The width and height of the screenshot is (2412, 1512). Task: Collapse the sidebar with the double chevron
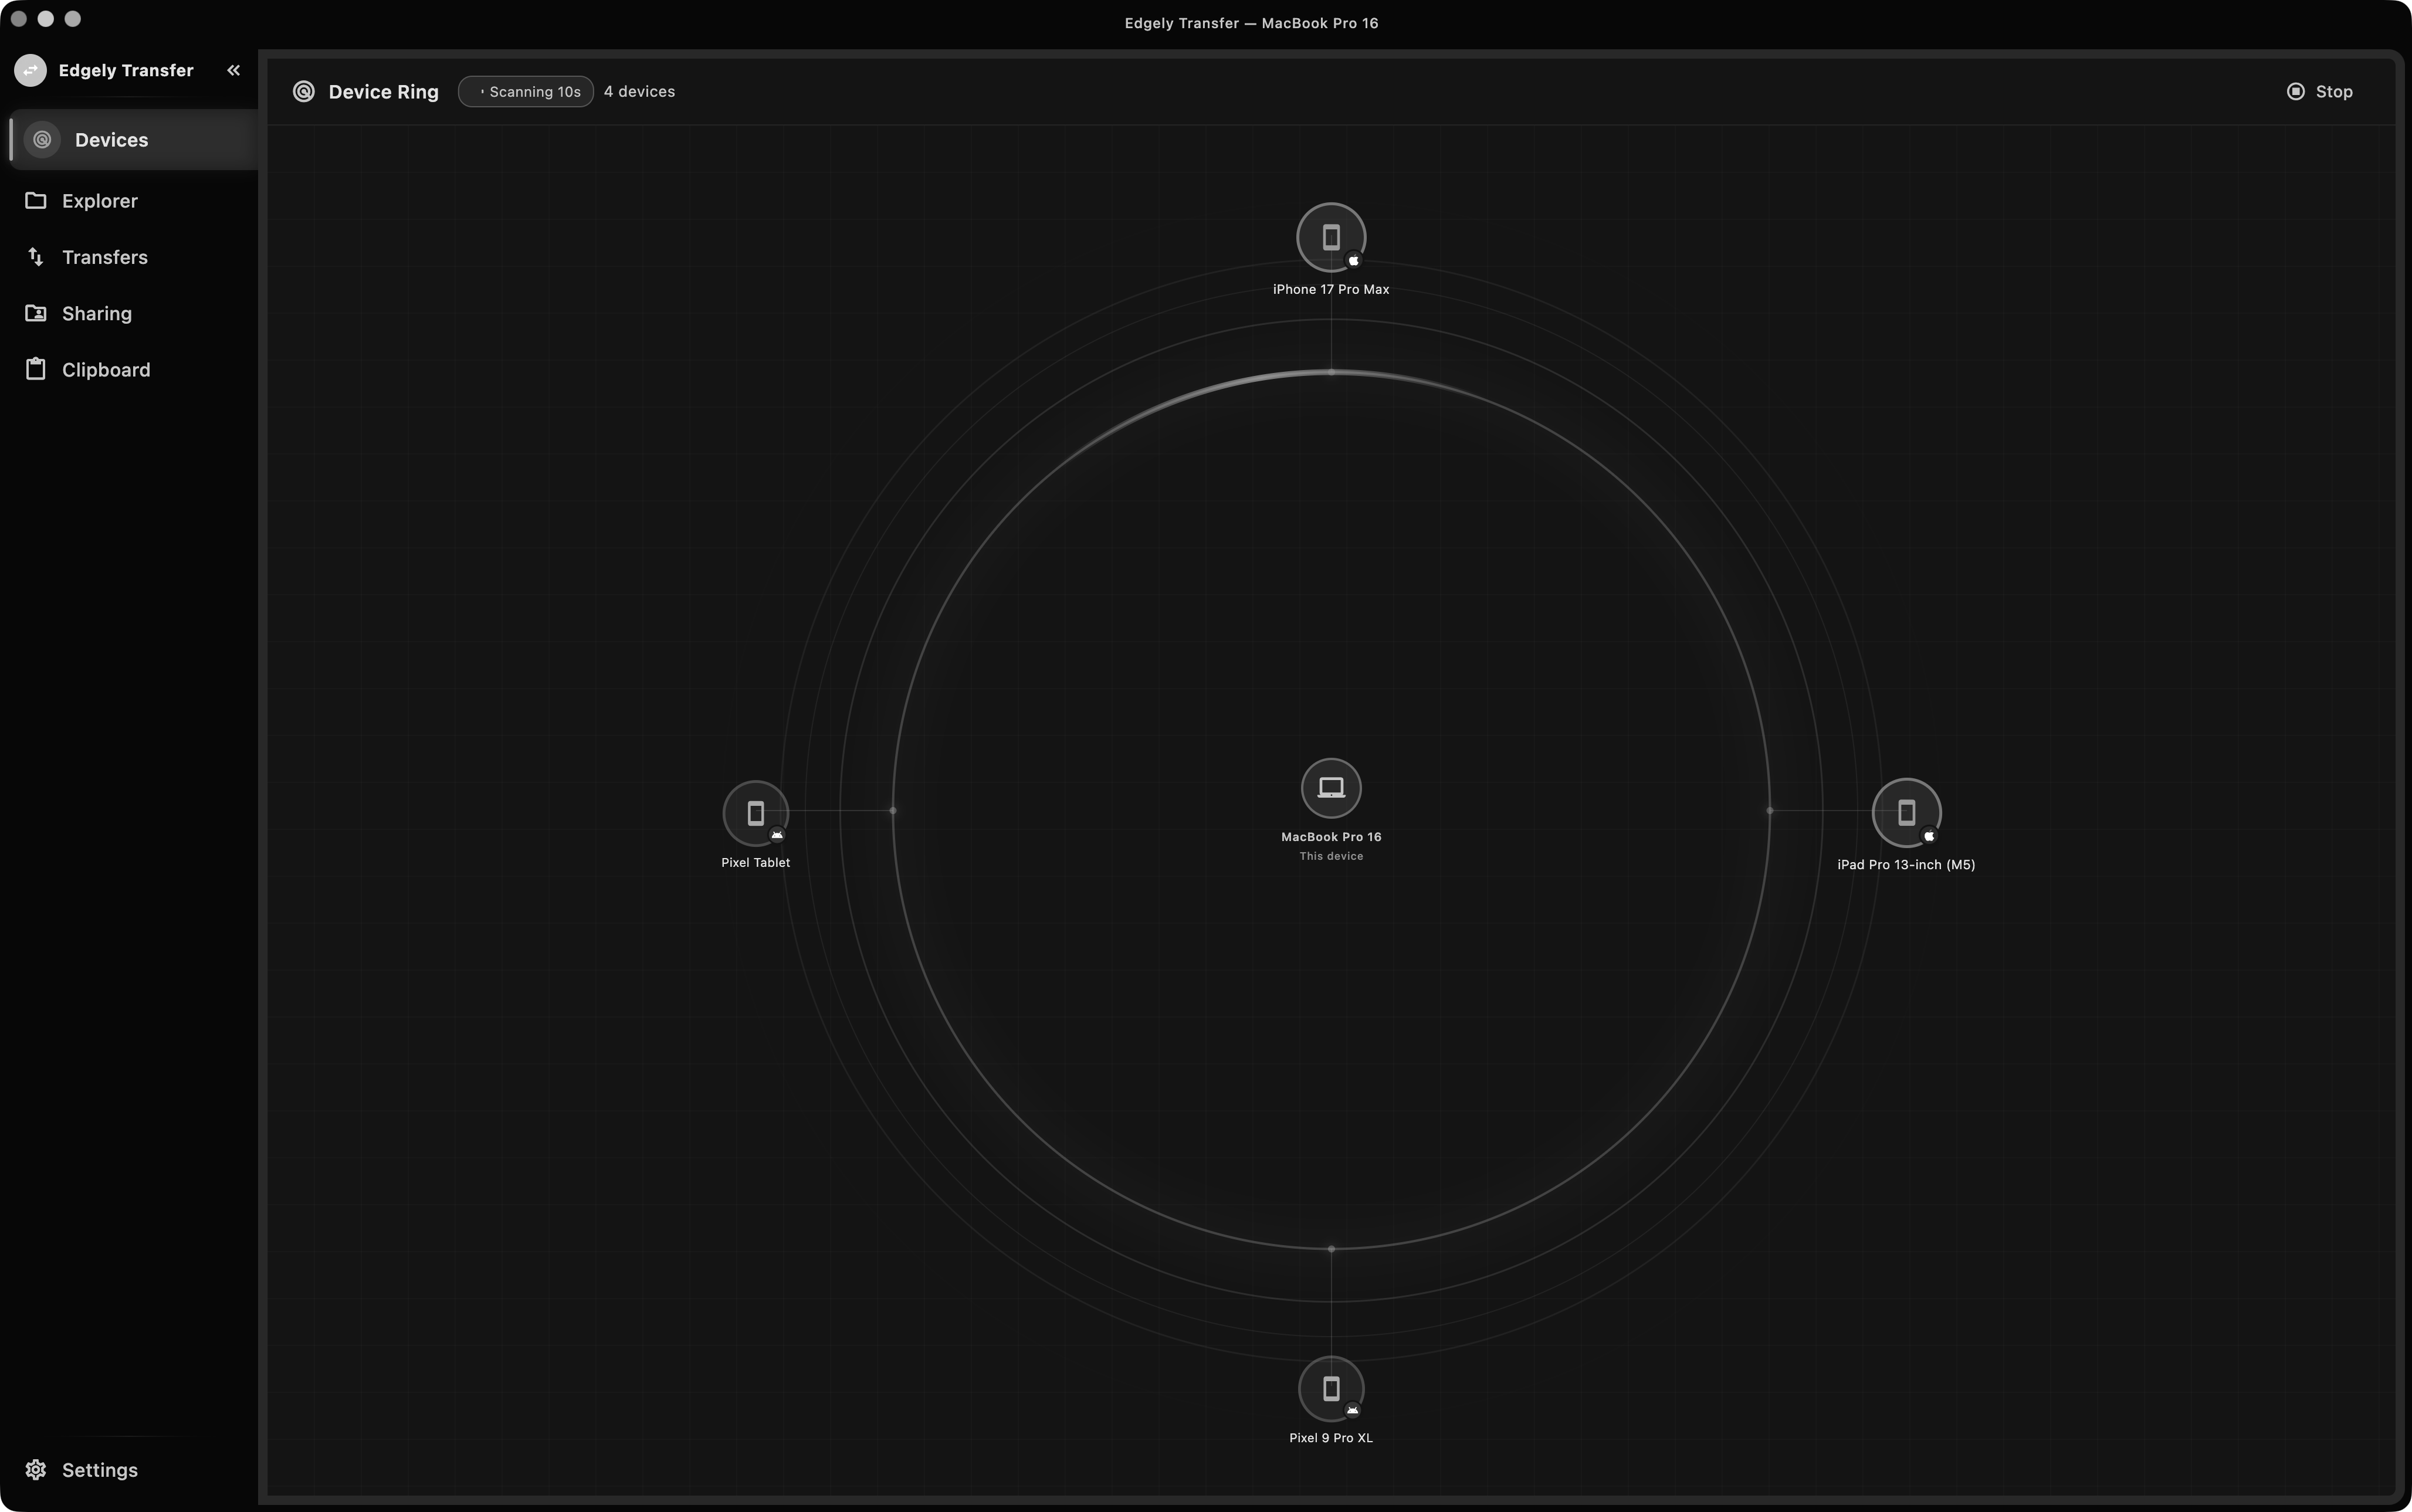233,70
